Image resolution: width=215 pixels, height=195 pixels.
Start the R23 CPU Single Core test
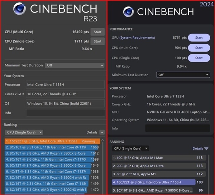(97, 41)
